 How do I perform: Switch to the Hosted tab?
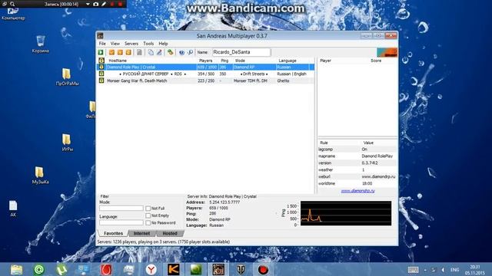pos(170,233)
